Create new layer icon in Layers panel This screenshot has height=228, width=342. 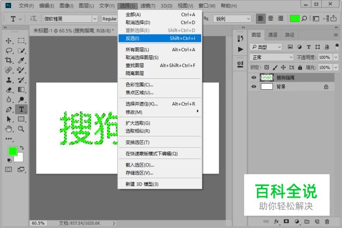click(x=317, y=222)
